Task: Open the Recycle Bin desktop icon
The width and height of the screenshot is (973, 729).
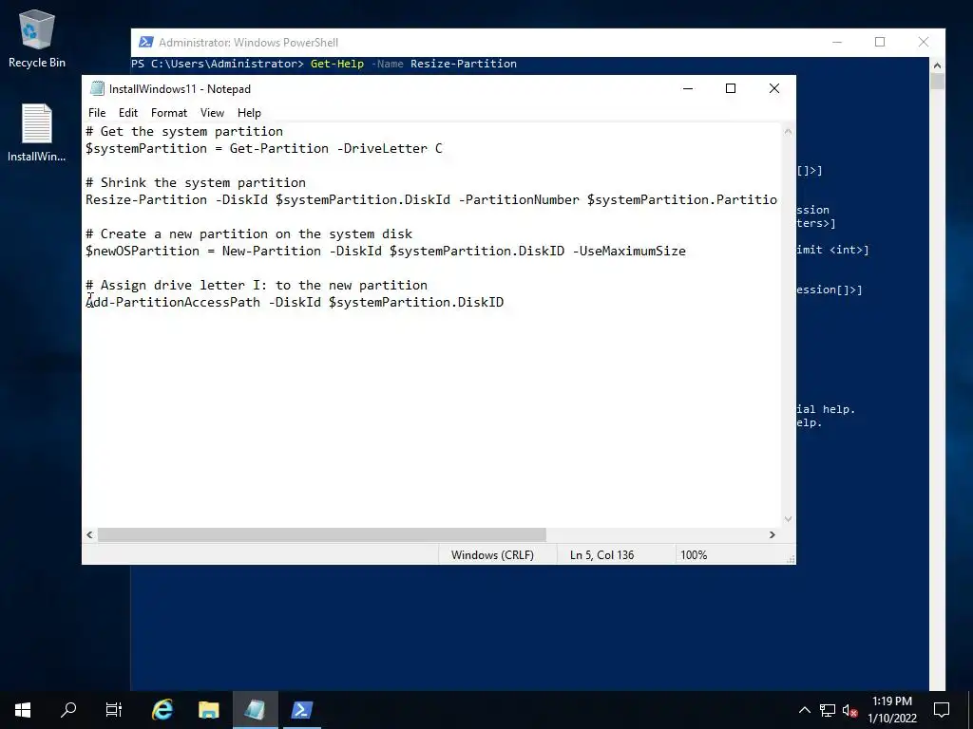Action: tap(37, 38)
